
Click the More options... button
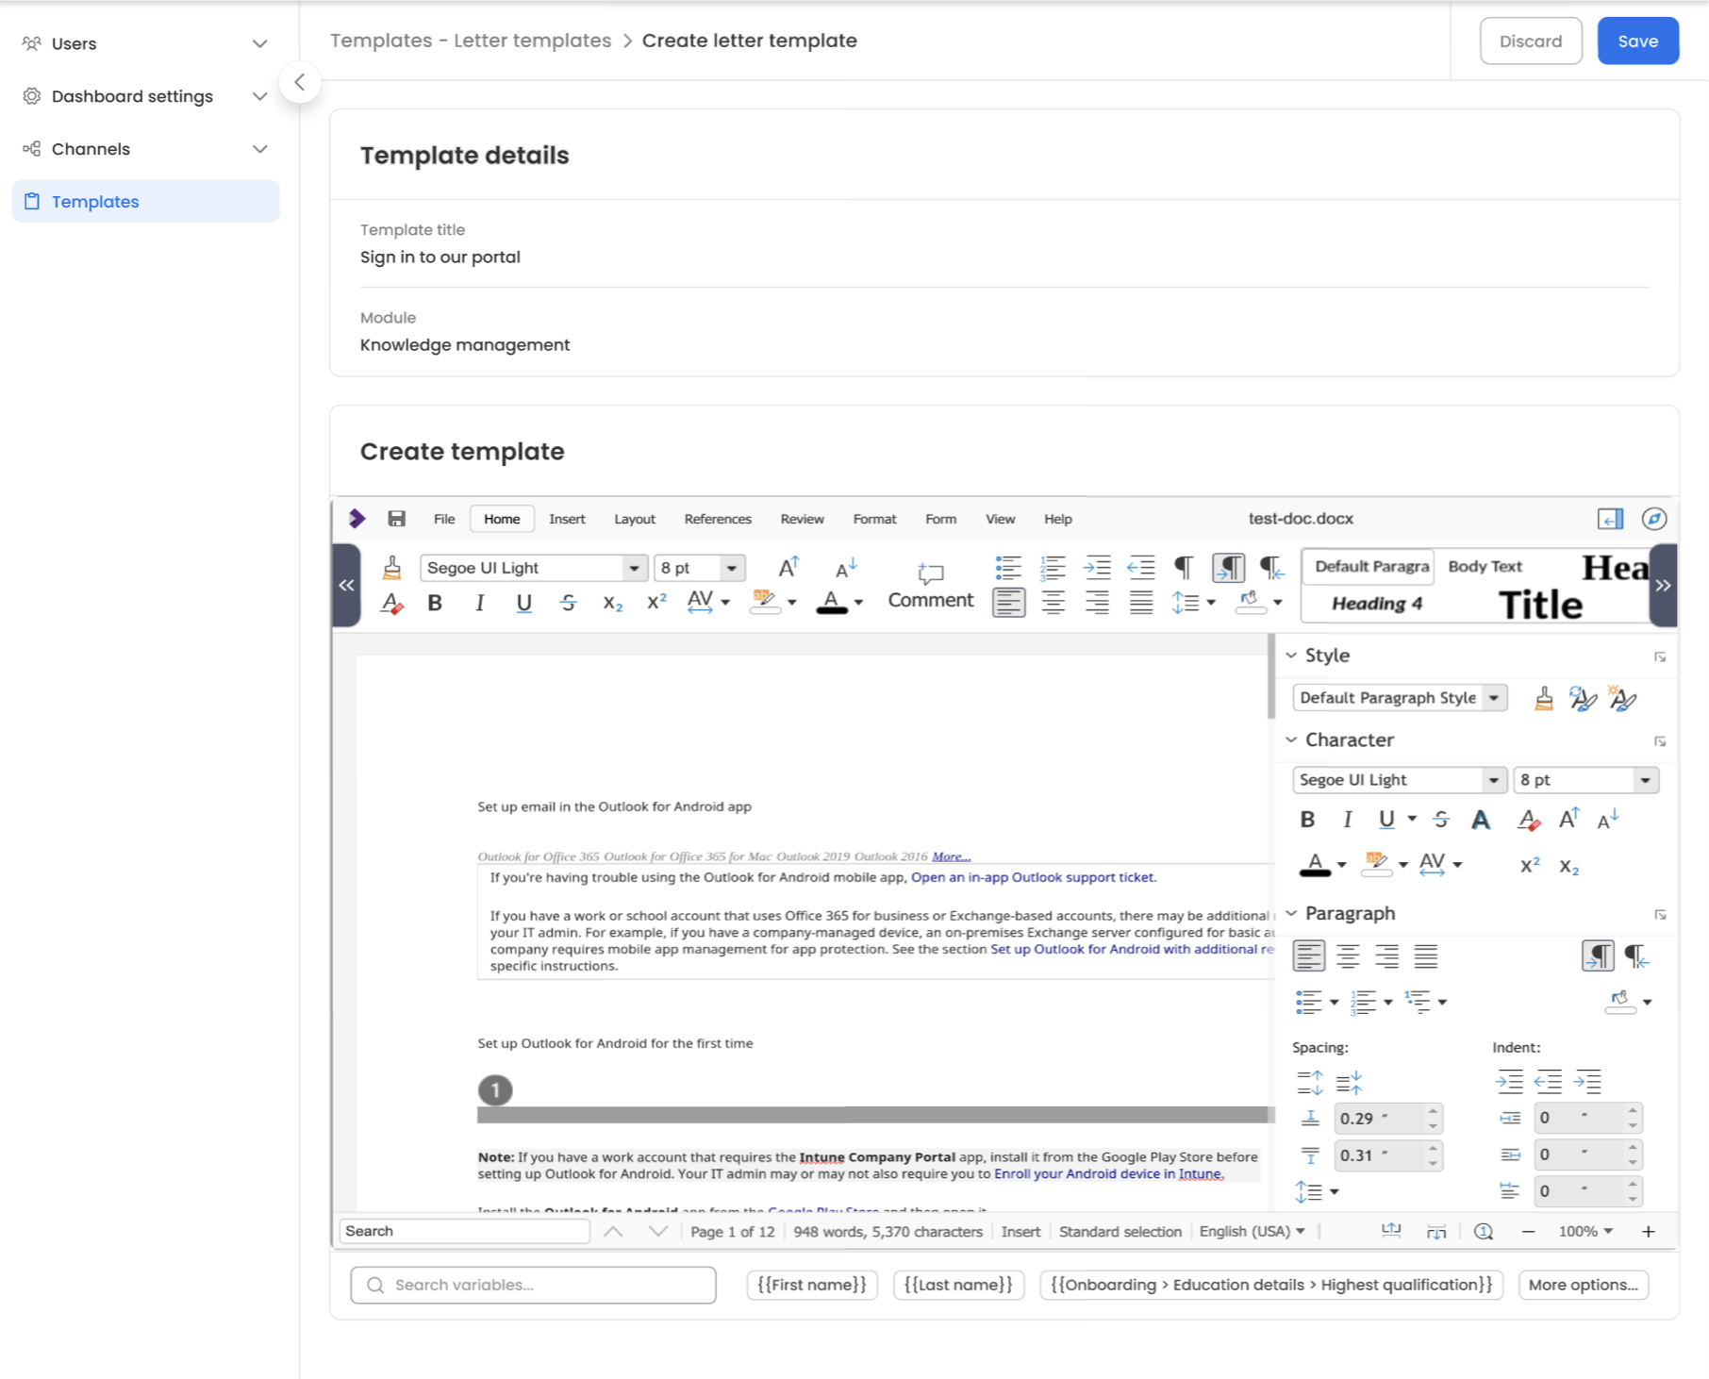click(1584, 1285)
